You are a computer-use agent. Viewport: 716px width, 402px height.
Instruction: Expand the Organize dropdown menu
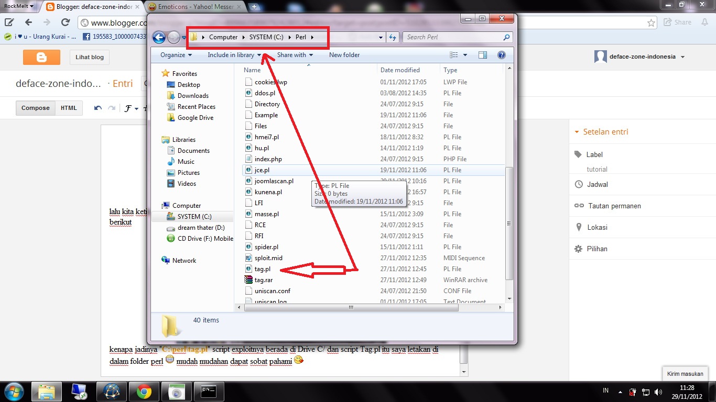pos(175,54)
